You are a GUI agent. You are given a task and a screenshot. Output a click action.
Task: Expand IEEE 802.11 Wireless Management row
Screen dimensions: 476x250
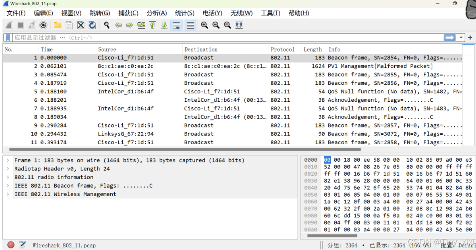[x=8, y=194]
